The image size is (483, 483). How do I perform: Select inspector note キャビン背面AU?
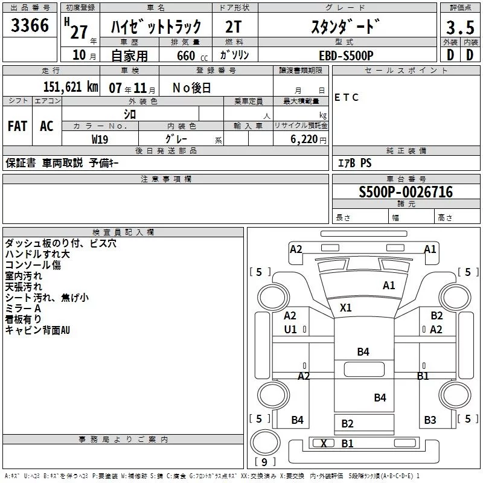37,330
